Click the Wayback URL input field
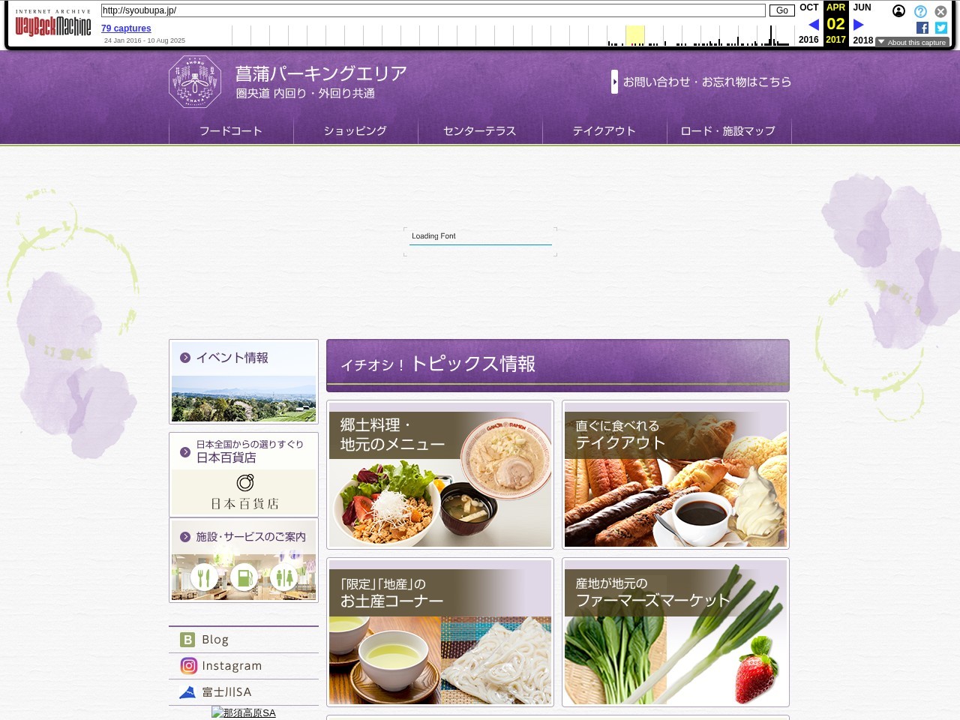 tap(433, 10)
